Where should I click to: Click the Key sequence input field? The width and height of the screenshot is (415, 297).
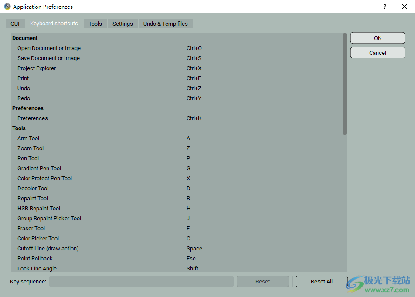141,282
